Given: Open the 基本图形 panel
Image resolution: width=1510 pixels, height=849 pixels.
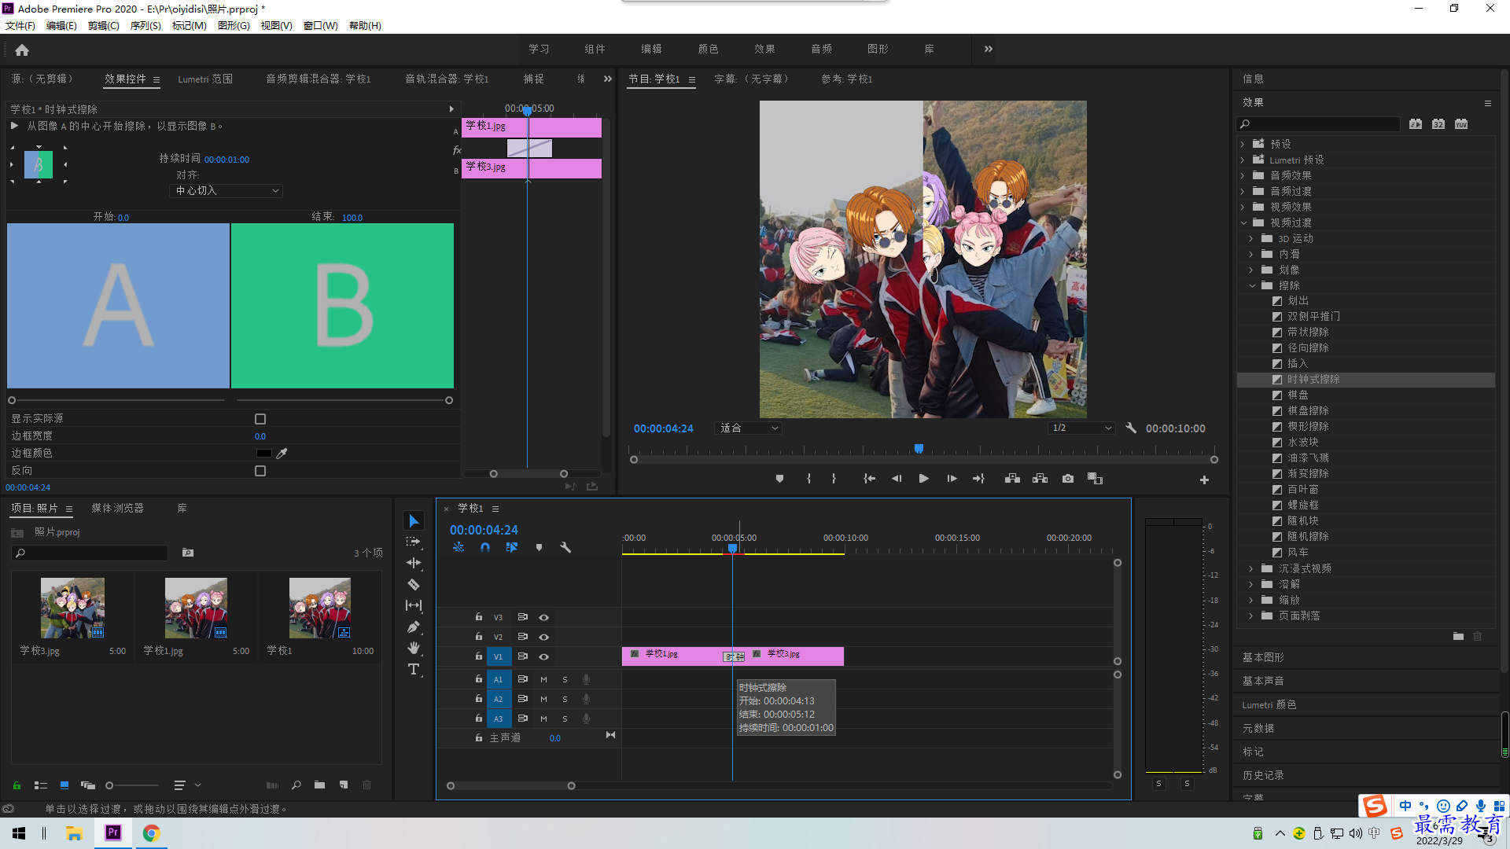Looking at the screenshot, I should coord(1263,658).
